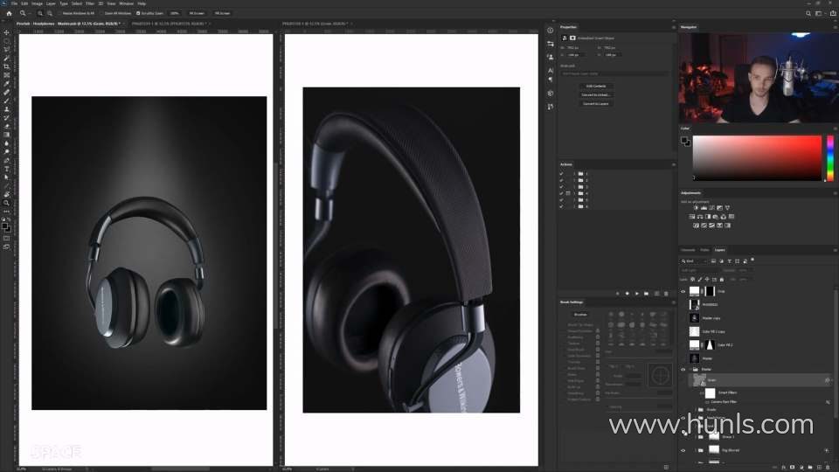839x472 pixels.
Task: Click the play action button
Action: tap(637, 294)
